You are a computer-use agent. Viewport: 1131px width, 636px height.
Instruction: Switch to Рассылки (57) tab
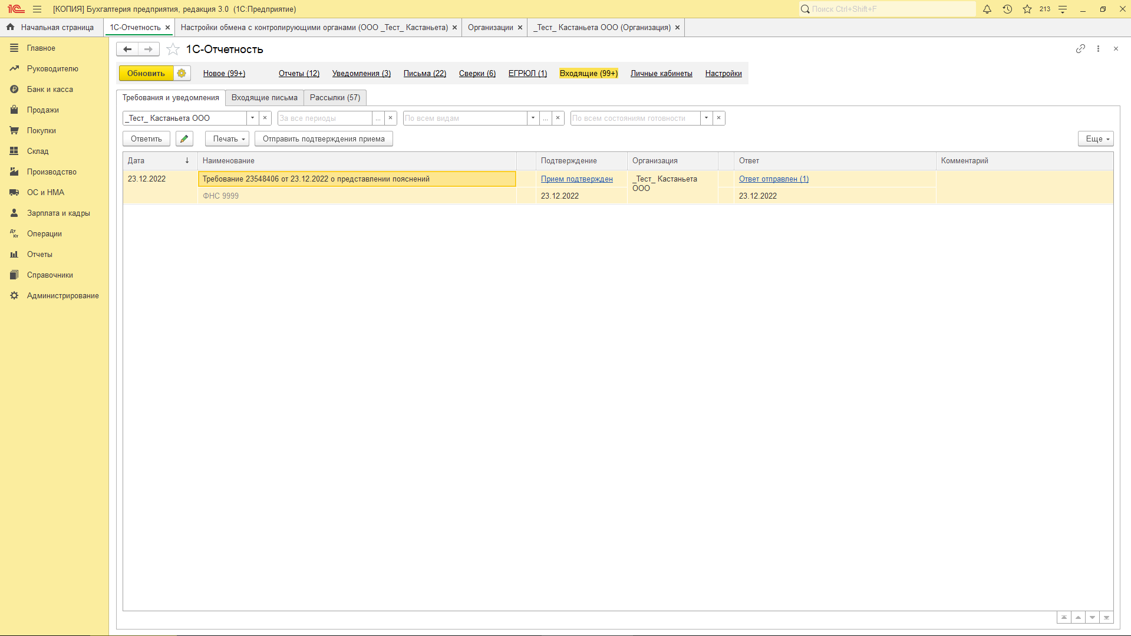(335, 98)
